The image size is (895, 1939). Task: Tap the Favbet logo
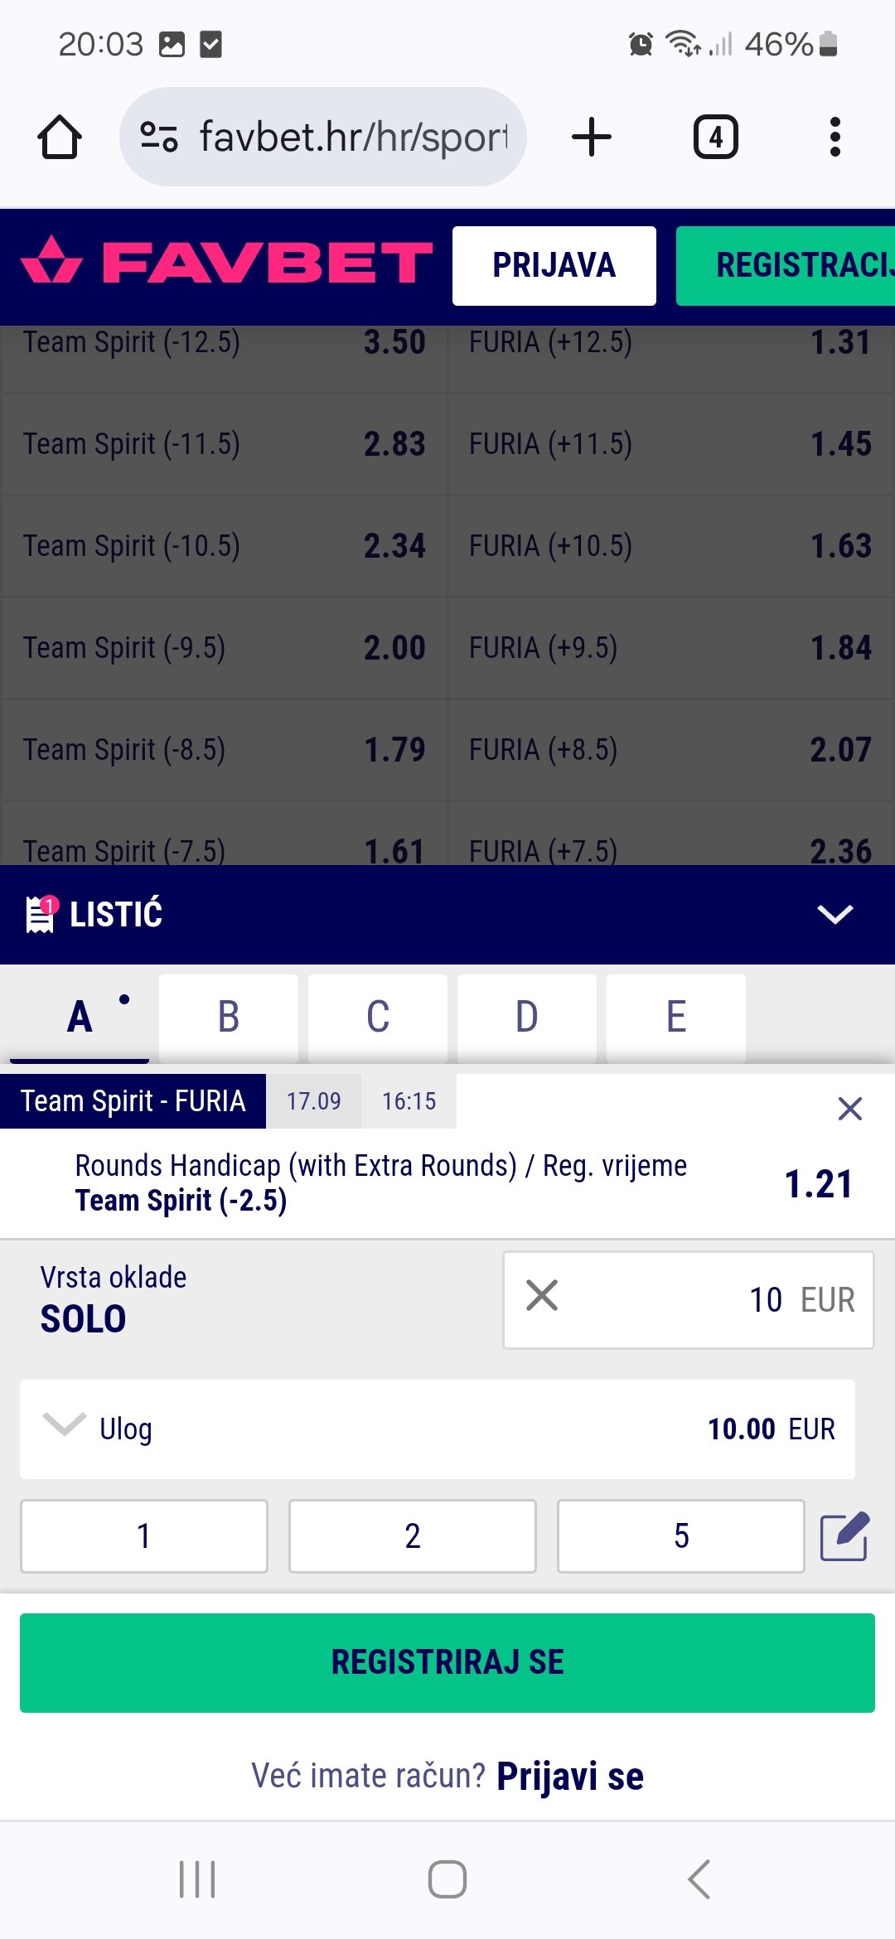click(226, 263)
